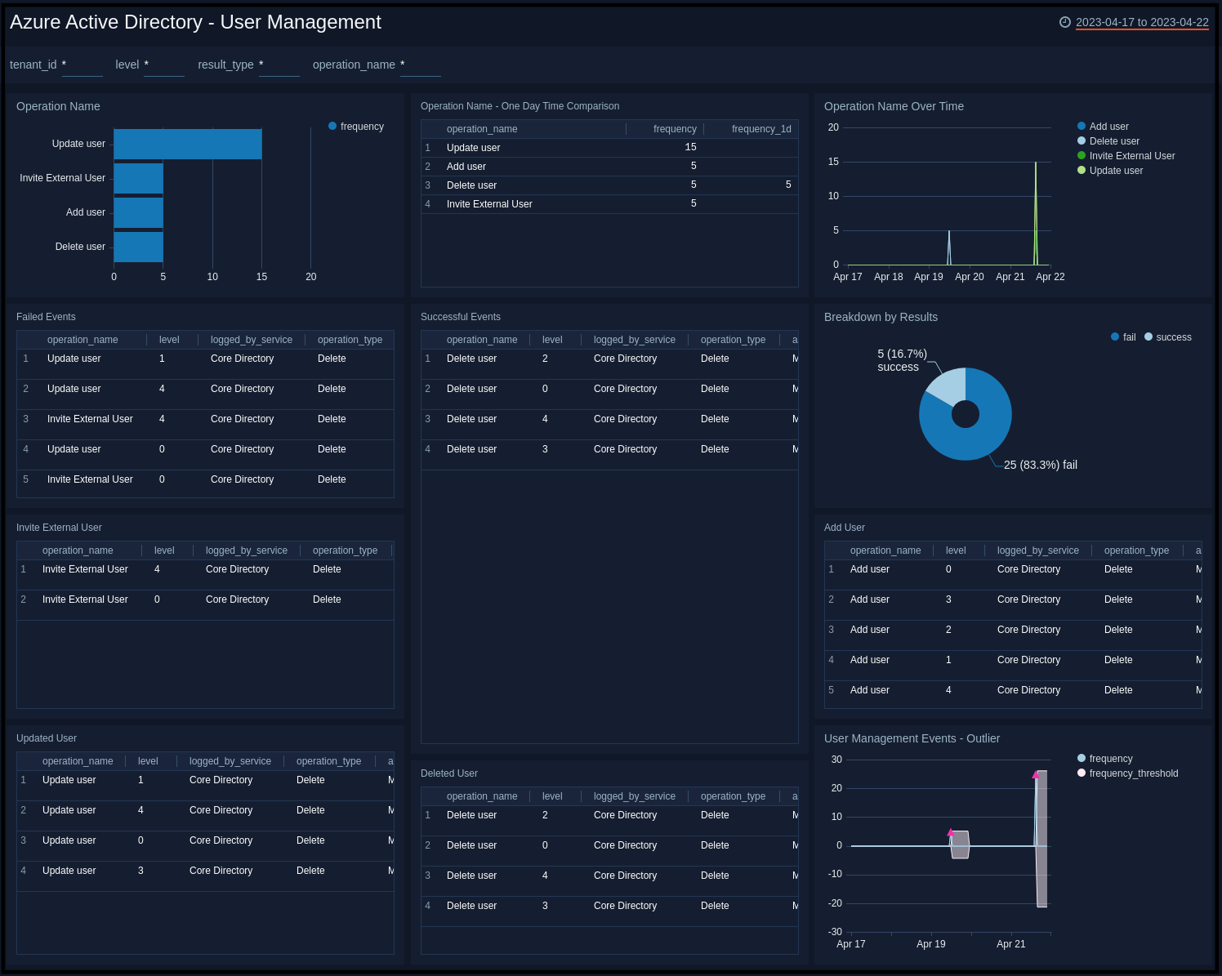Click the pink outlier marker near Apr 21
This screenshot has height=976, width=1222.
[1036, 774]
